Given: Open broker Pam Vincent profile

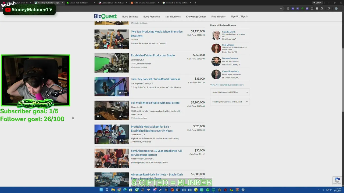Looking at the screenshot, I should pyautogui.click(x=228, y=45).
